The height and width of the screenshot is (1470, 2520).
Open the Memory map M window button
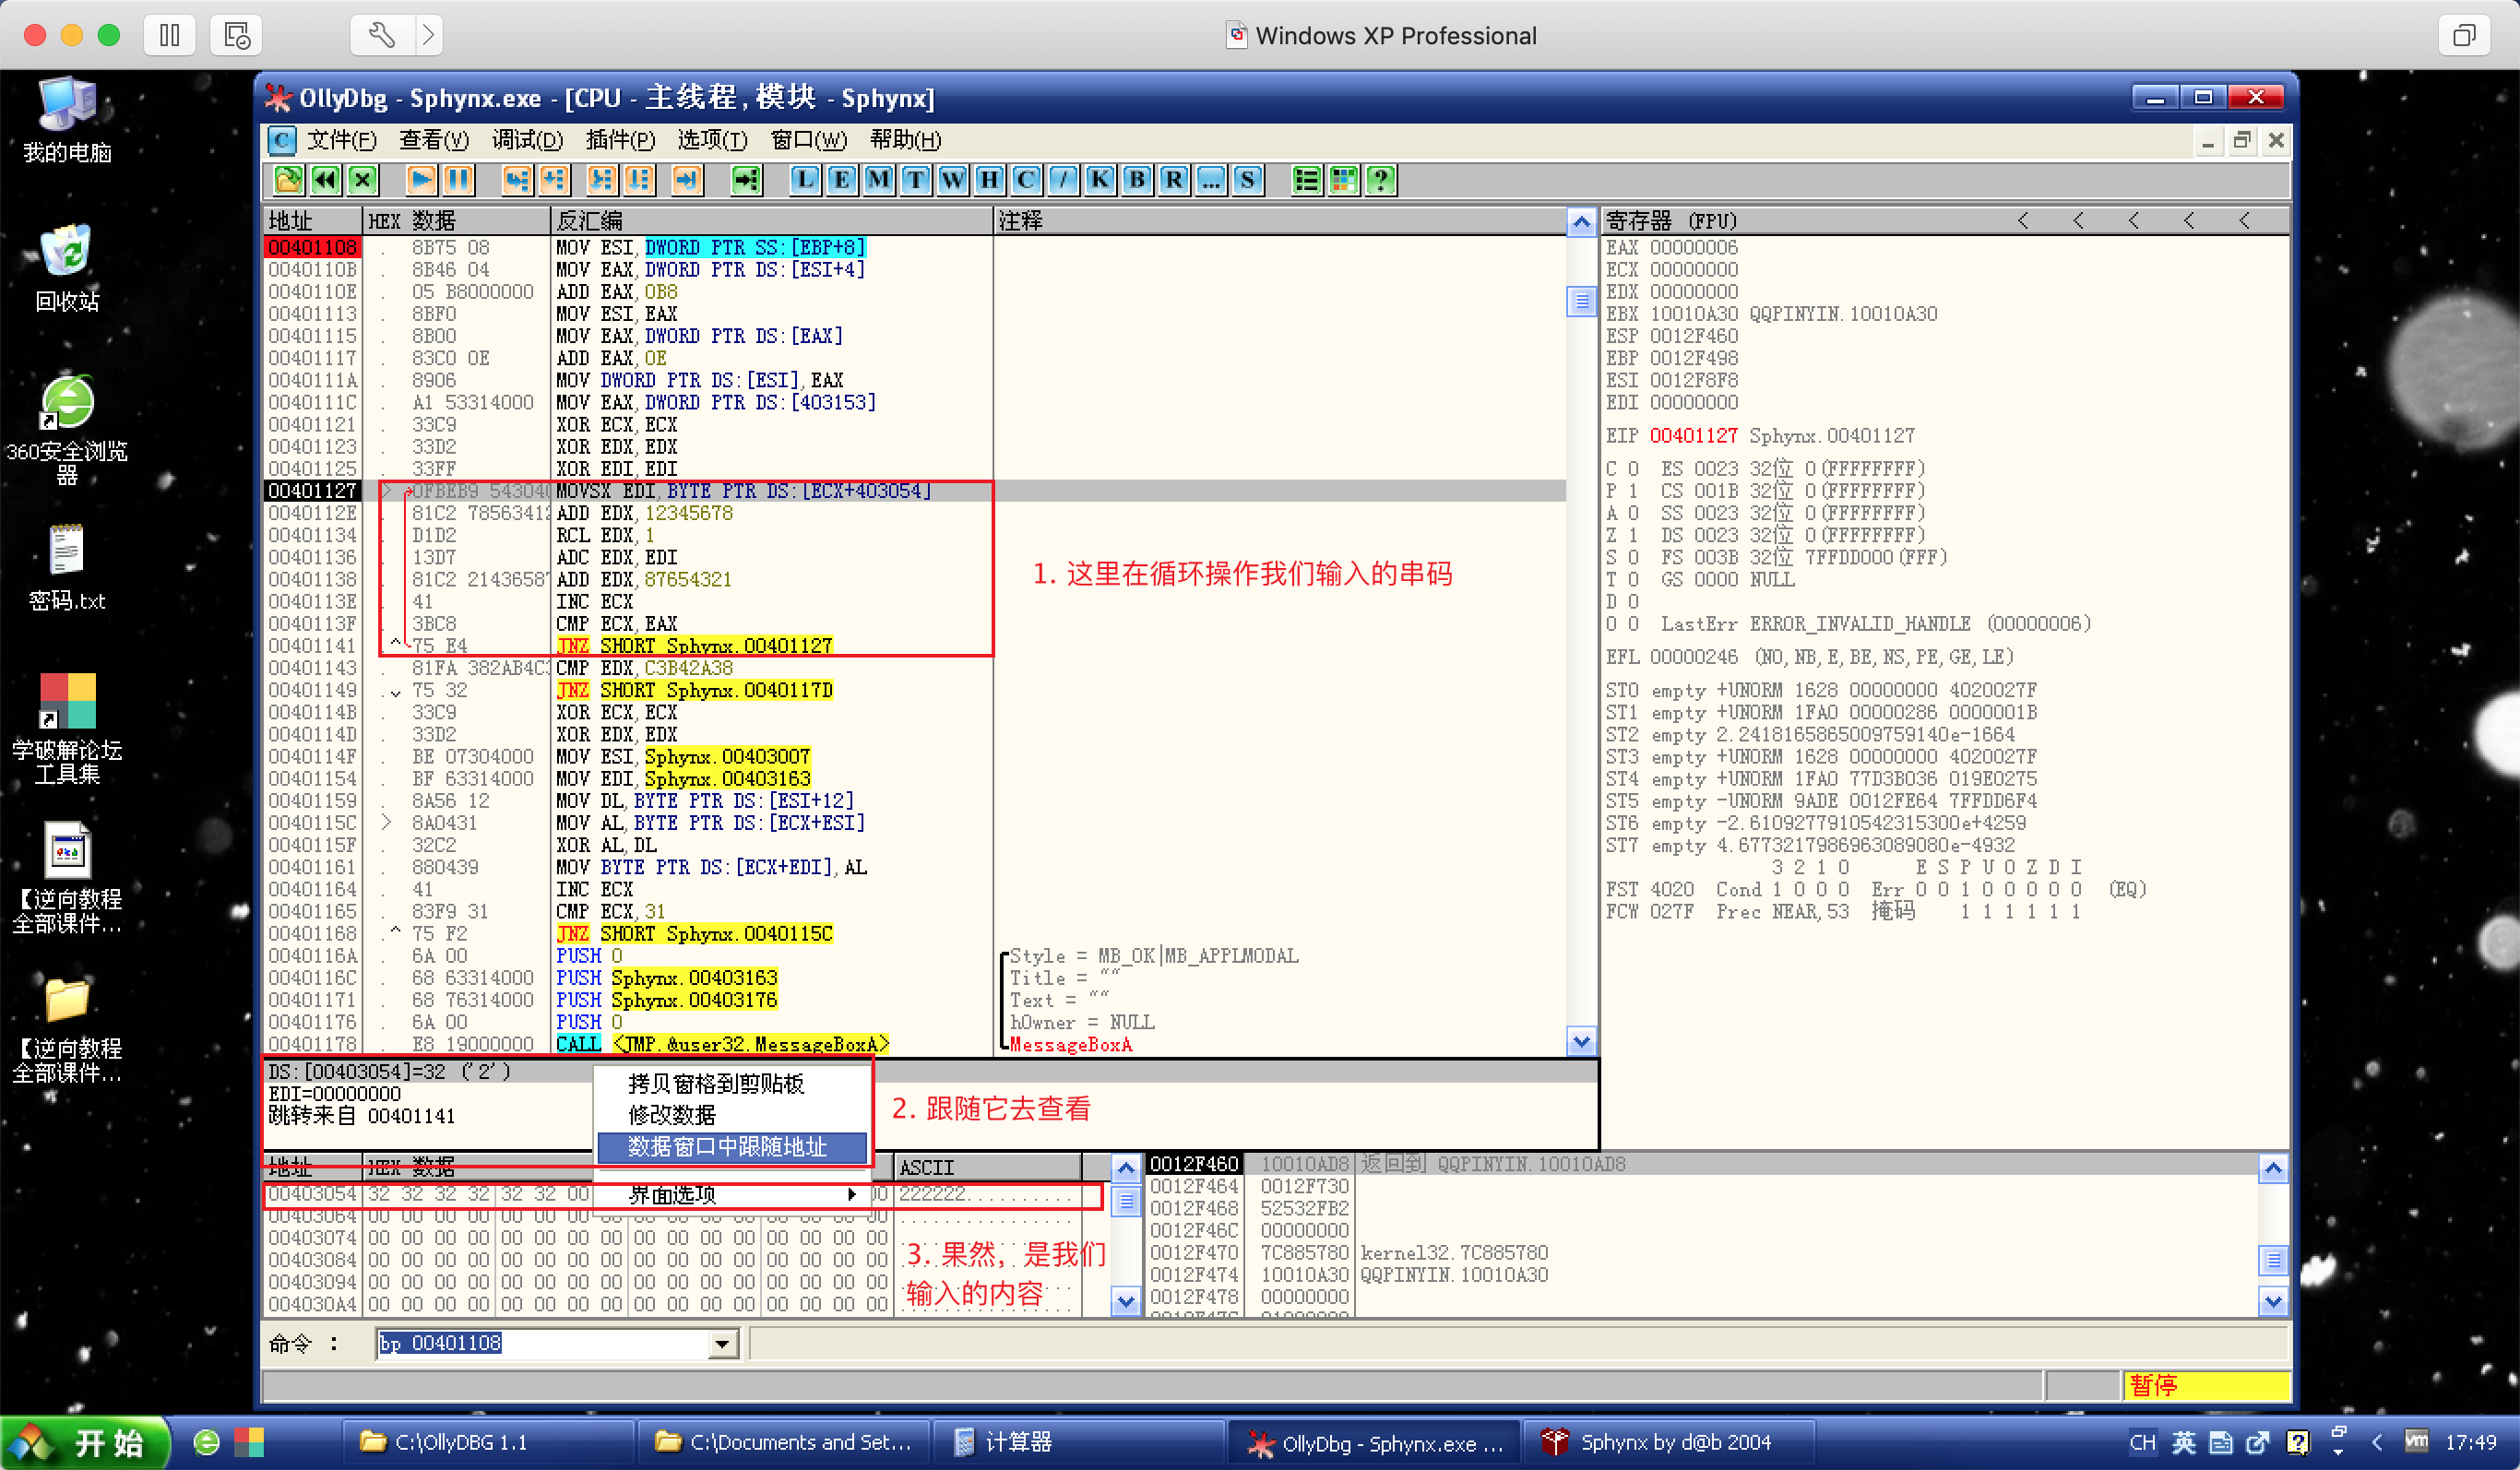pos(878,180)
